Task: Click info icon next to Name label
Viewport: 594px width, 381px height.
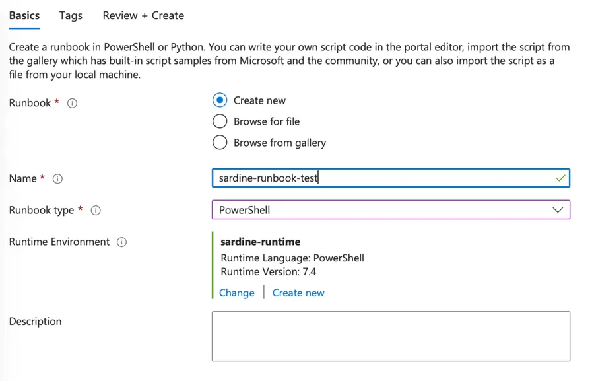Action: (57, 179)
